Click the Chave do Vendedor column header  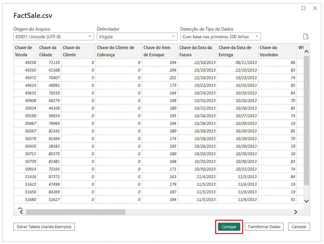coord(277,51)
